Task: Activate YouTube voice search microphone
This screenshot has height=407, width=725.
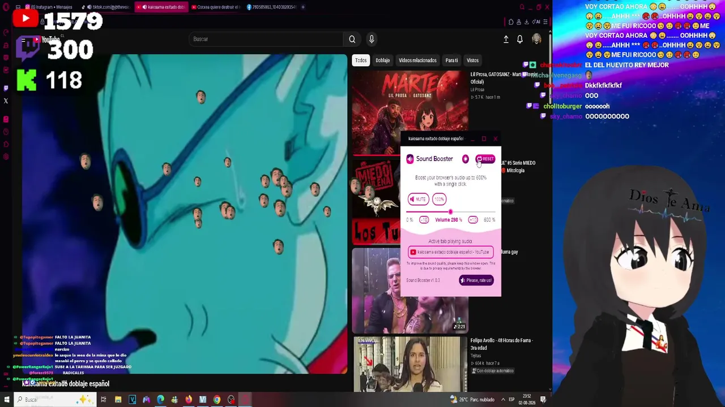Action: click(x=372, y=39)
